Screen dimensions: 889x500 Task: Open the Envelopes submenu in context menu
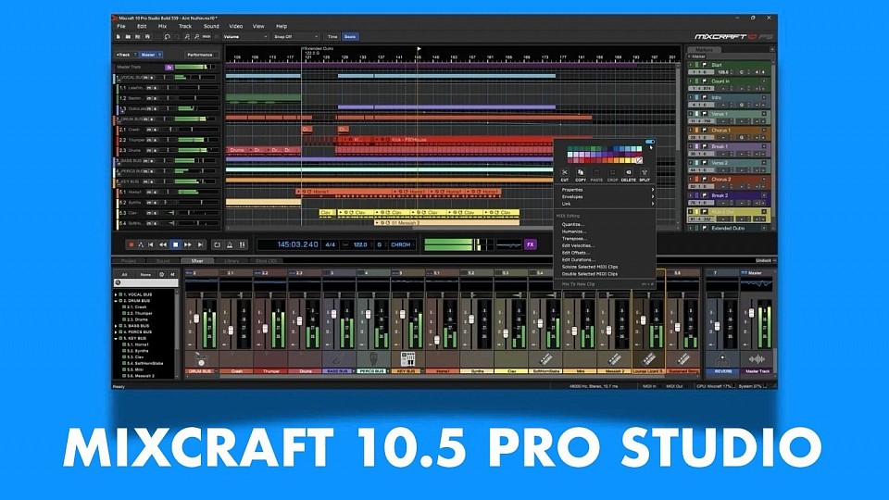click(605, 196)
